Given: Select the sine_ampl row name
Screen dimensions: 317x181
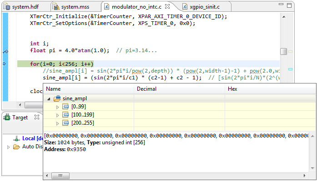Looking at the screenshot, I should 75,98.
